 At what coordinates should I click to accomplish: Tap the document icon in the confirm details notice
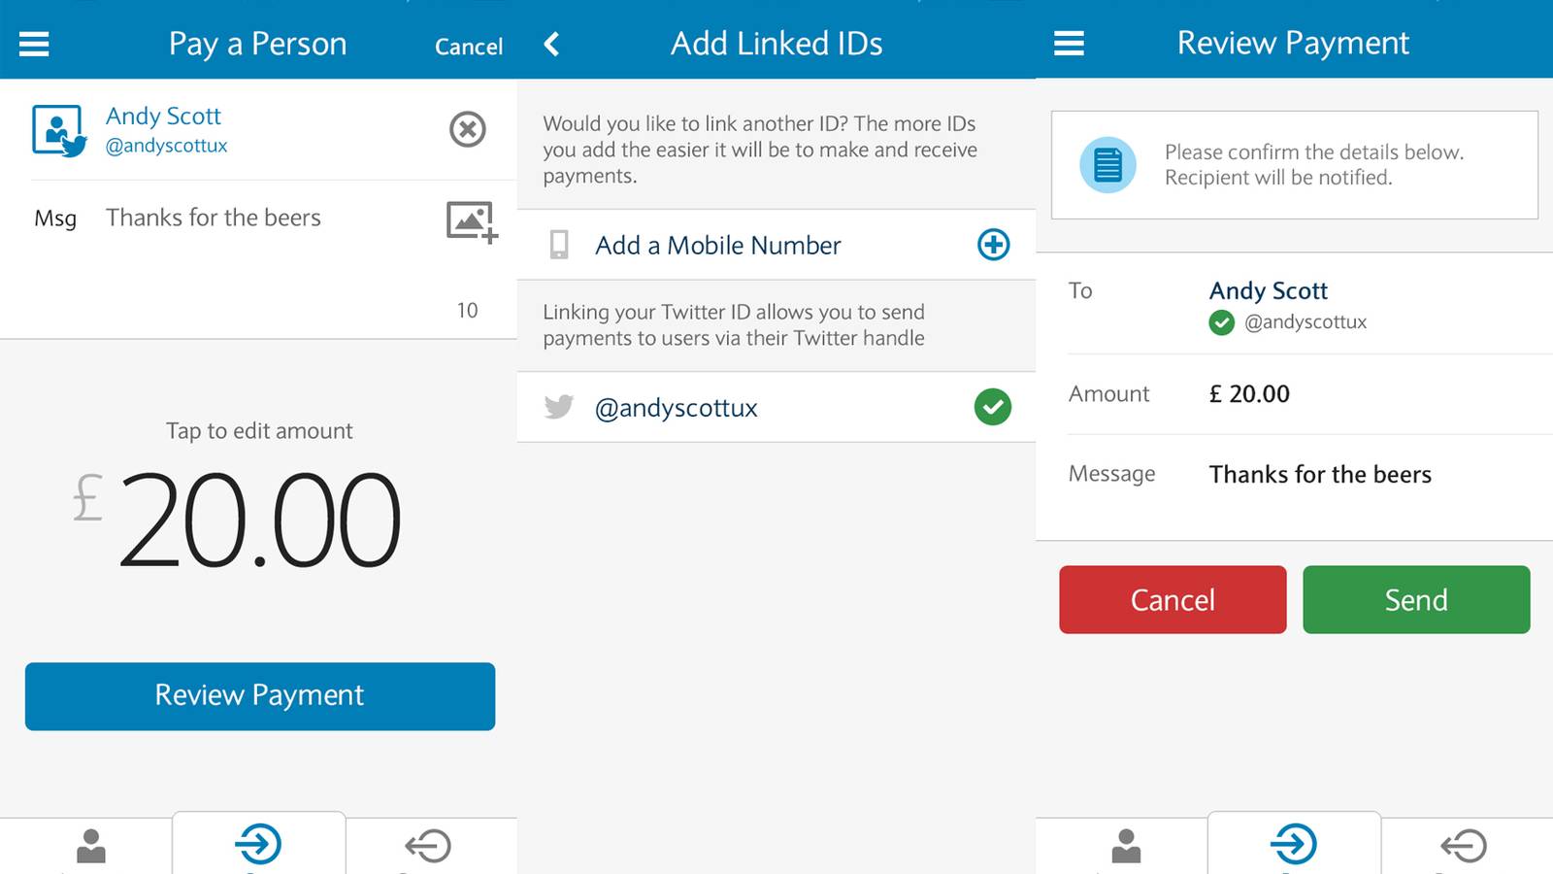(1107, 165)
